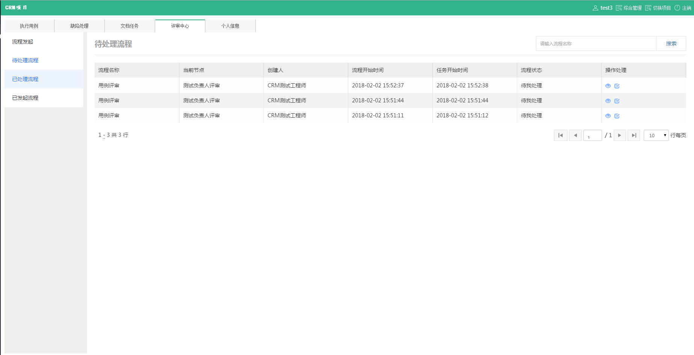This screenshot has height=355, width=694.
Task: Click the page number input box
Action: pos(592,135)
